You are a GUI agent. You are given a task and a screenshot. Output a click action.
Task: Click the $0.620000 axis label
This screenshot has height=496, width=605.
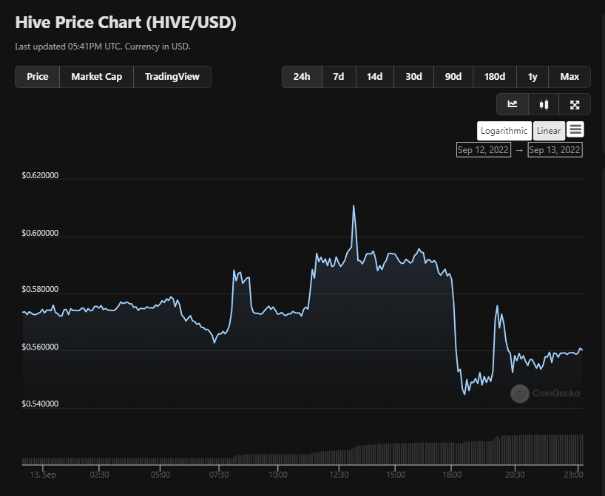coord(40,175)
